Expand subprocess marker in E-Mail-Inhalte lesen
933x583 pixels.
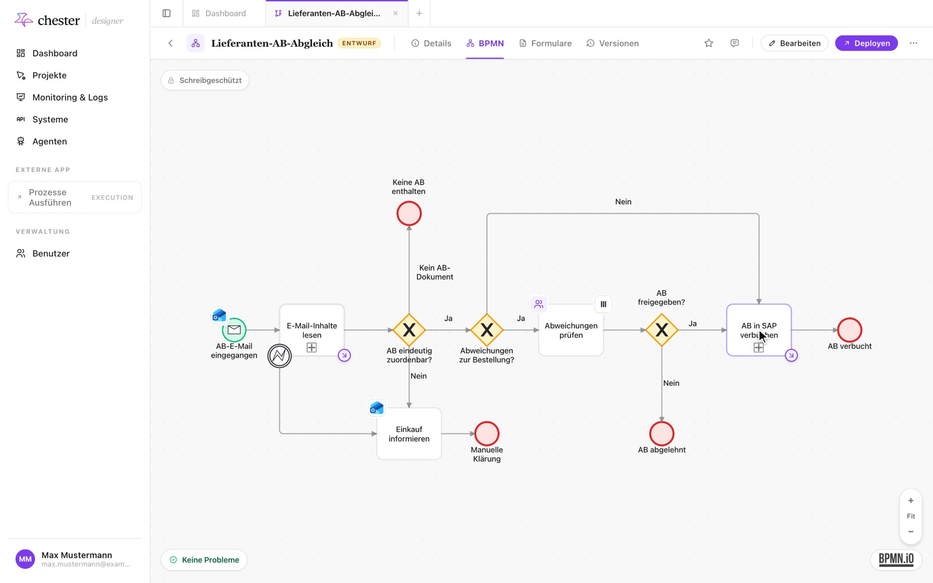pos(311,347)
